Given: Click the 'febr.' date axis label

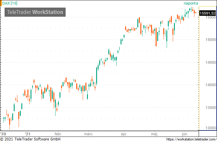Looking at the screenshot, I should [58, 134].
